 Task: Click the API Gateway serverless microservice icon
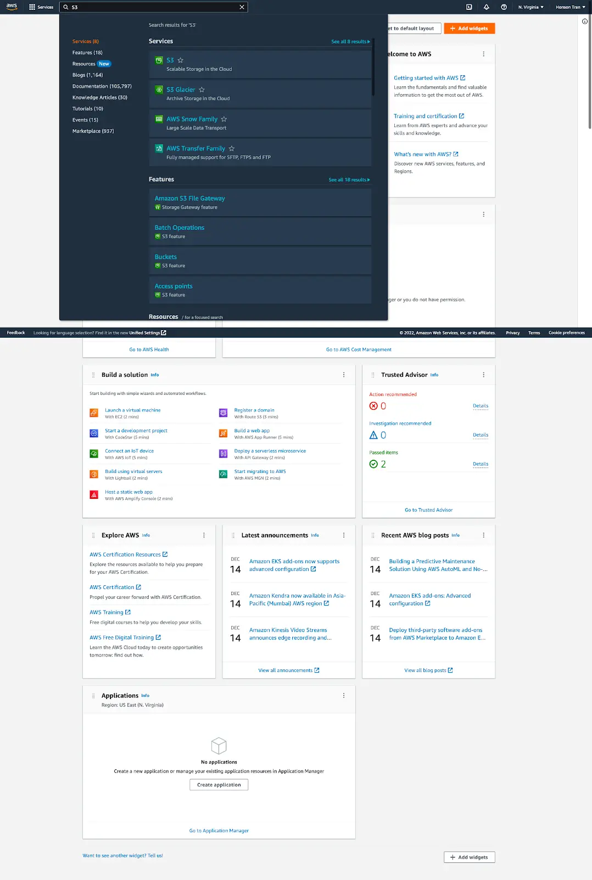click(x=224, y=454)
